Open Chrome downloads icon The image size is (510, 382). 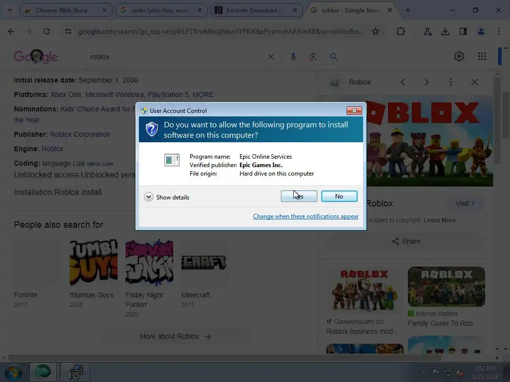[x=445, y=31]
